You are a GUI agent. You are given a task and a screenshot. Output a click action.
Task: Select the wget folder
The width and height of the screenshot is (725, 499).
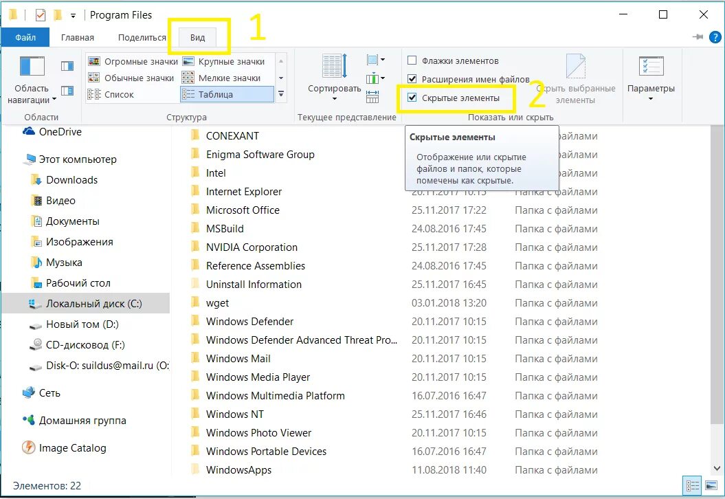(210, 303)
